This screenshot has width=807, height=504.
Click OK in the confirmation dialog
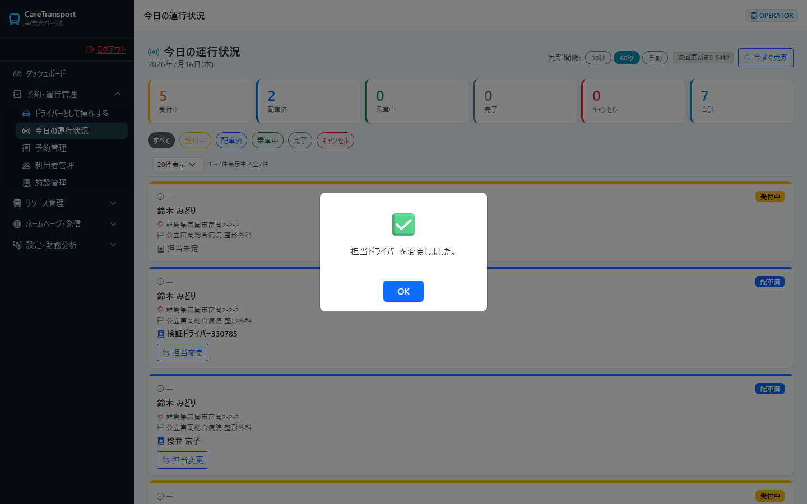pos(403,291)
